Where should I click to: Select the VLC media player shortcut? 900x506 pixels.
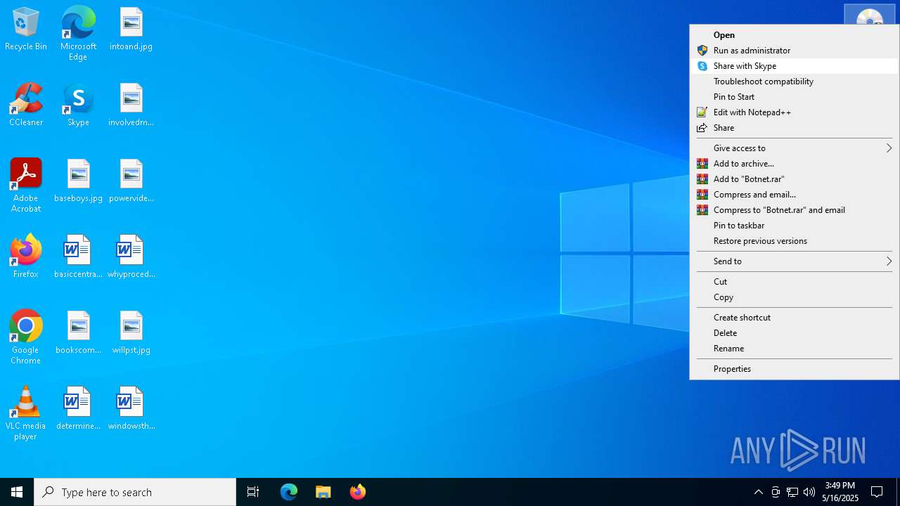pos(26,413)
